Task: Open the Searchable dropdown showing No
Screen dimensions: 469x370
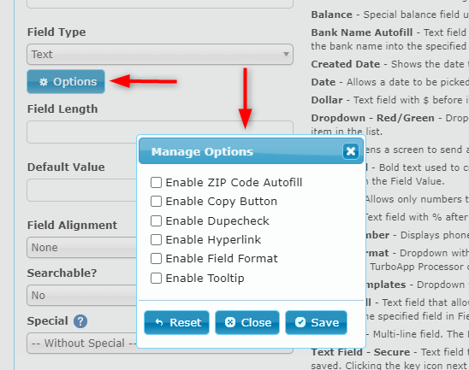Action: 82,295
